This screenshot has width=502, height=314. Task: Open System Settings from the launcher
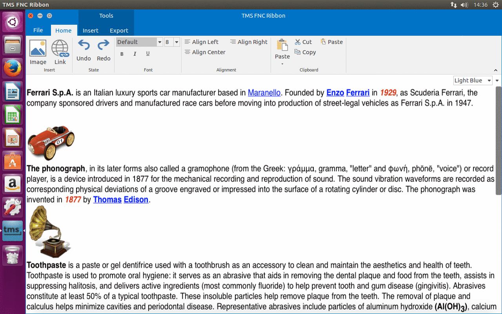click(x=13, y=207)
